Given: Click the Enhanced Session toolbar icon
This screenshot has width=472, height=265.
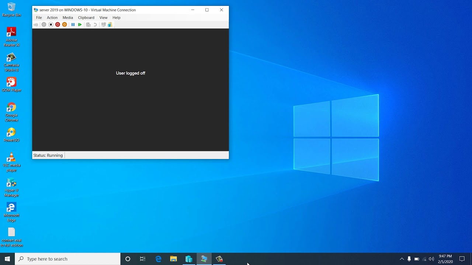Looking at the screenshot, I should pos(104,25).
